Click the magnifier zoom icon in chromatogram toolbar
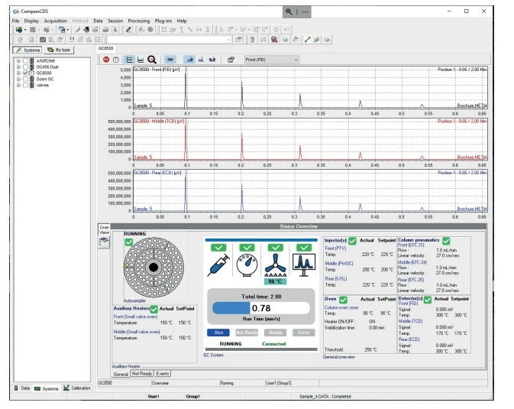The image size is (514, 409). click(152, 60)
